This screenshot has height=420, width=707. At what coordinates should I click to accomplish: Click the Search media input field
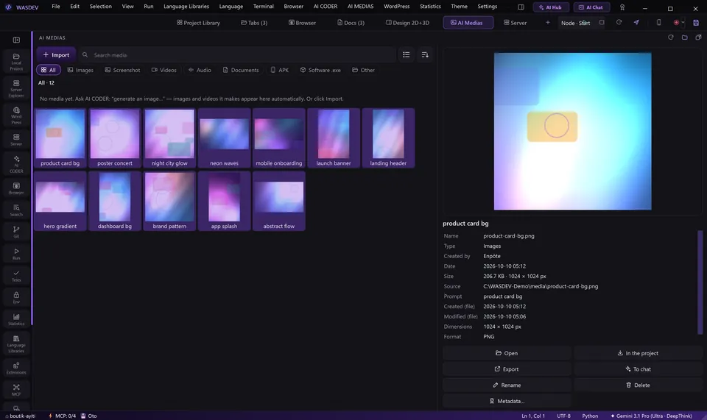[x=236, y=55]
